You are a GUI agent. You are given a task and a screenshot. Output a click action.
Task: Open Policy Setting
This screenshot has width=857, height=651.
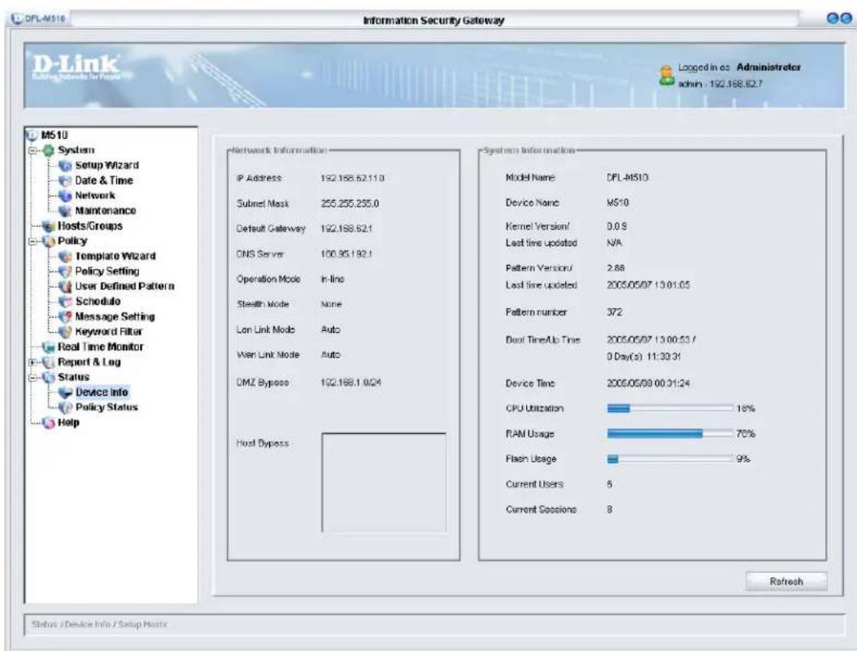tap(107, 271)
